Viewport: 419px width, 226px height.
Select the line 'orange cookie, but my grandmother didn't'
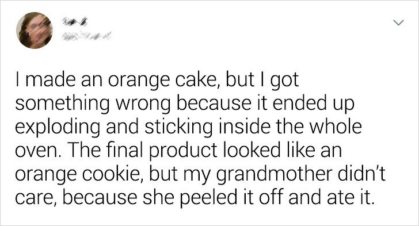(200, 174)
